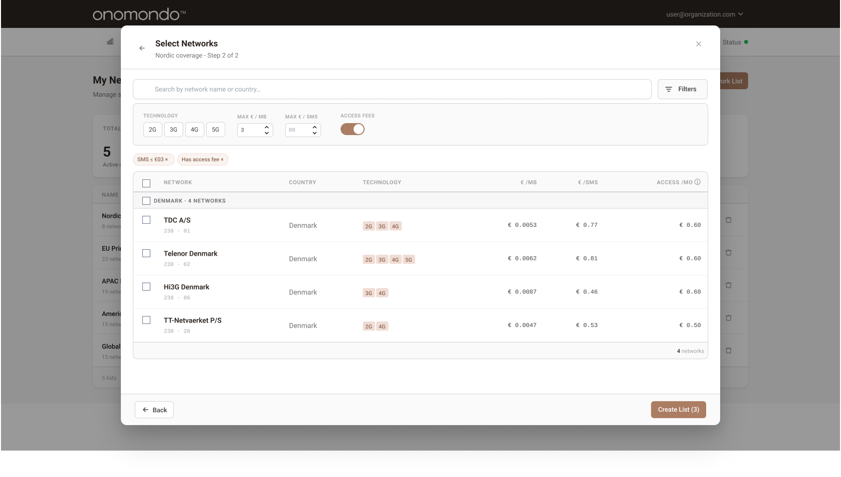Viewport: 841px width, 477px height.
Task: Select the 2G technology filter
Action: click(x=152, y=129)
